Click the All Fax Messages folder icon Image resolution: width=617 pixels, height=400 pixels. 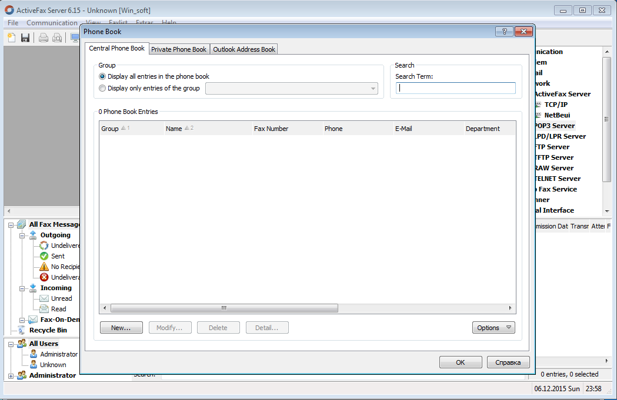[x=22, y=224]
